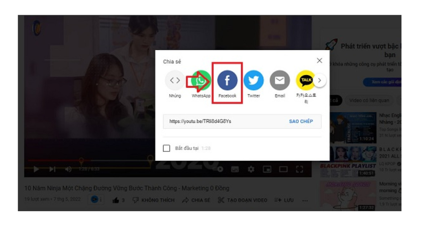Mute the video volume

pyautogui.click(x=68, y=169)
